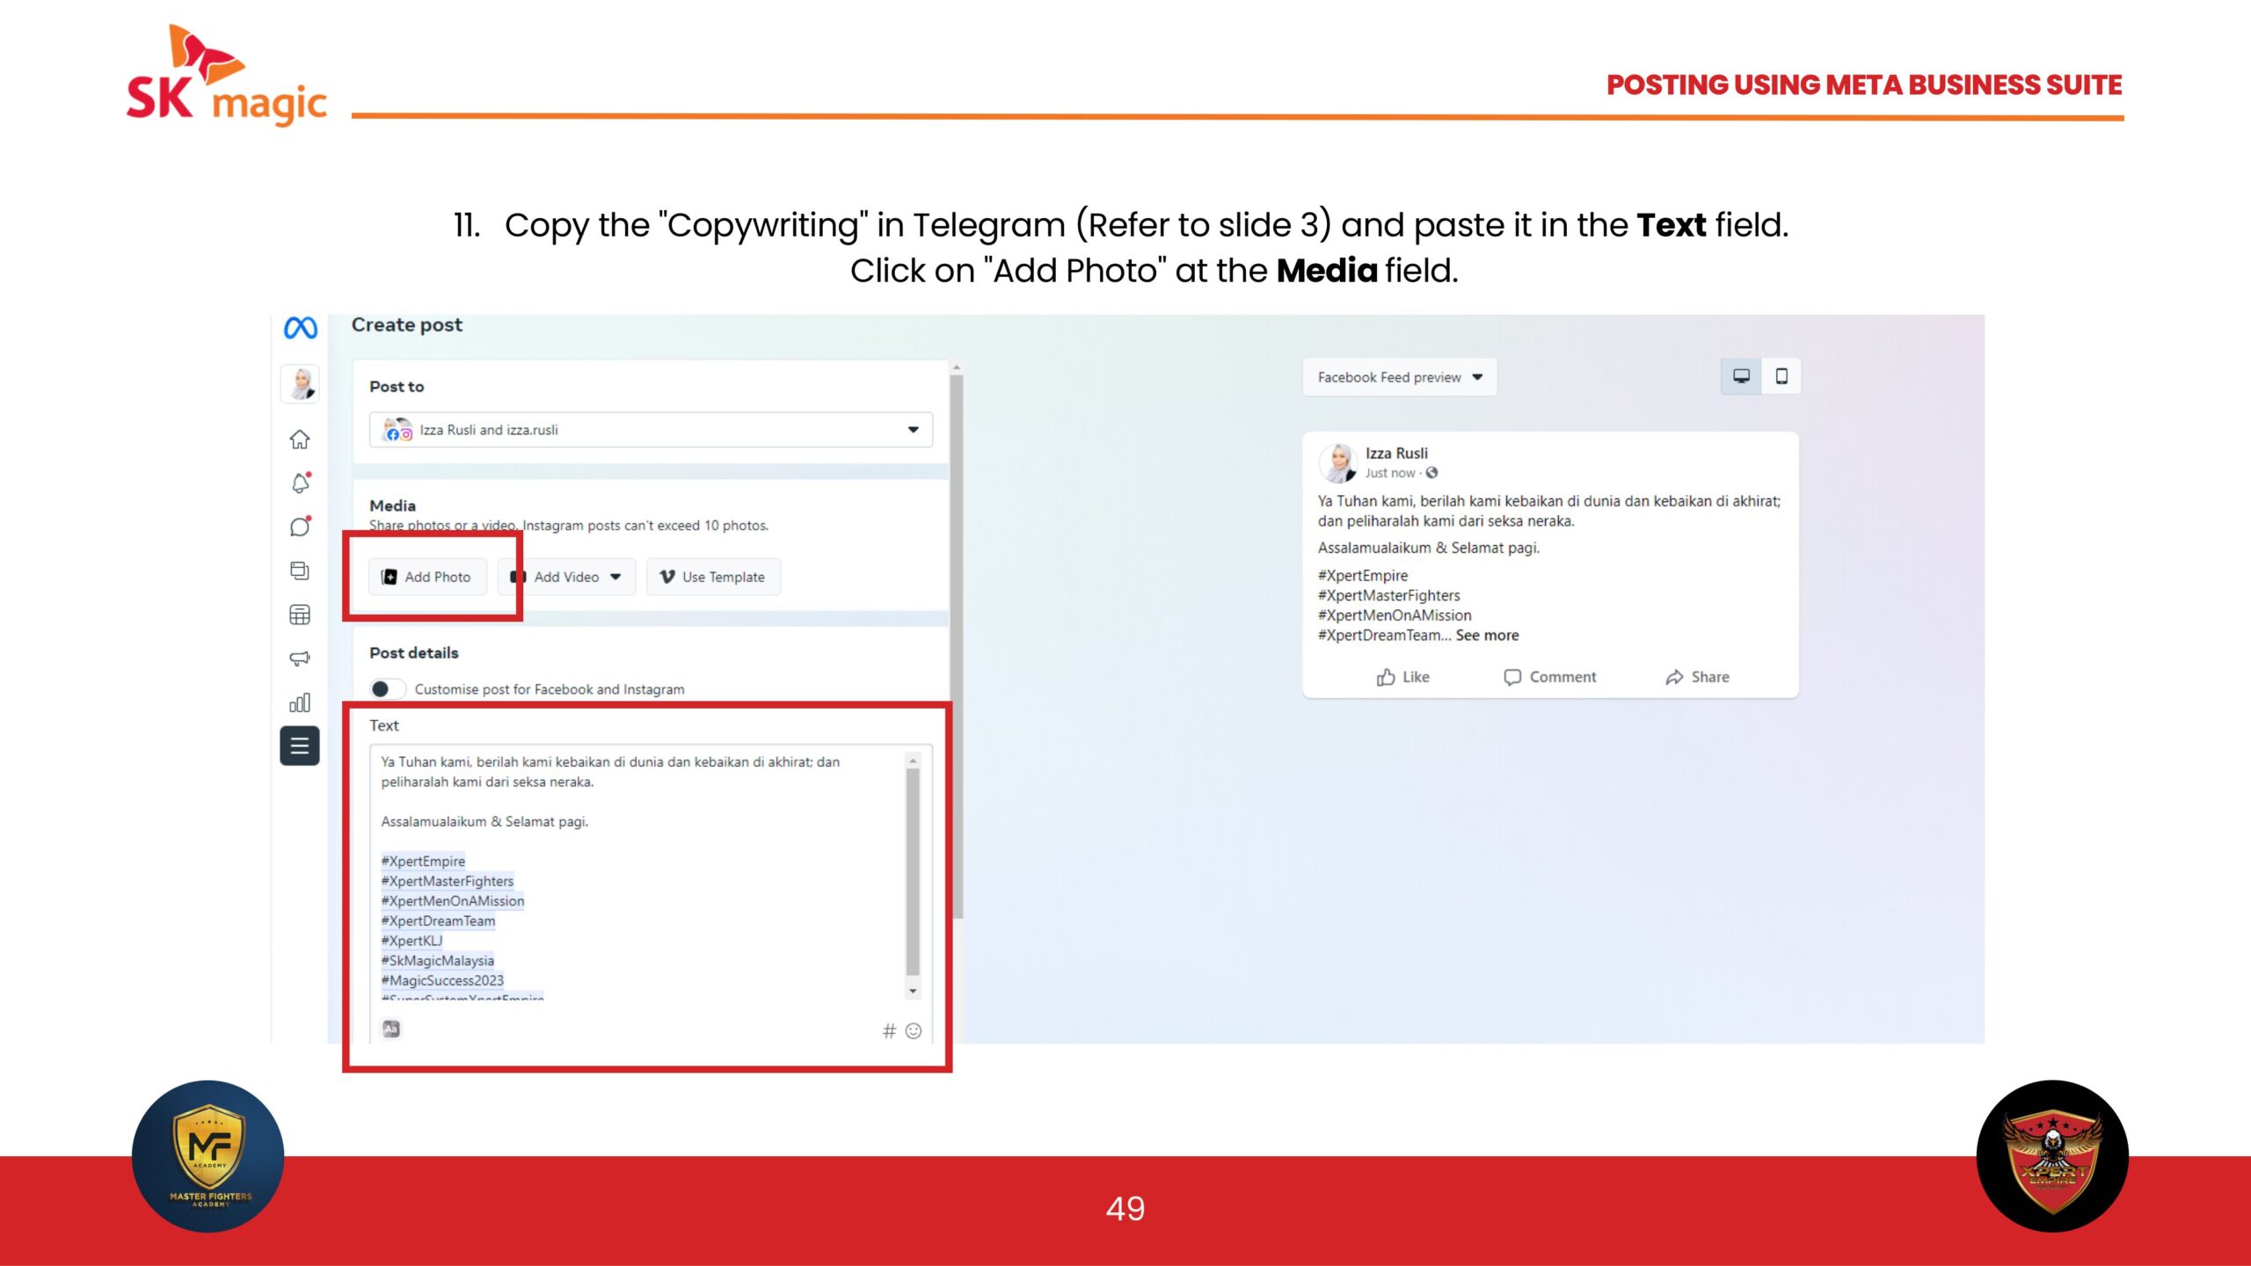
Task: Open the Planner calendar grid icon
Action: tap(300, 615)
